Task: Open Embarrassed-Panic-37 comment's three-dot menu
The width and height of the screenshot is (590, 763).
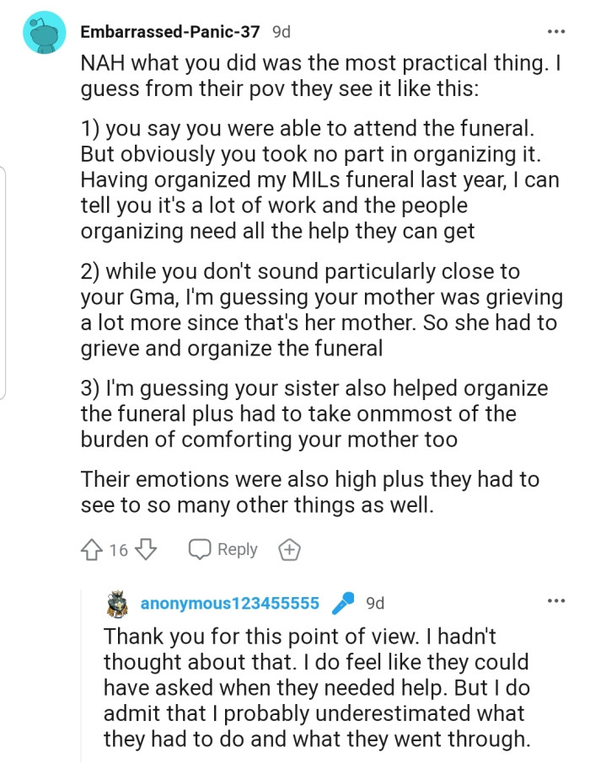Action: (x=556, y=32)
